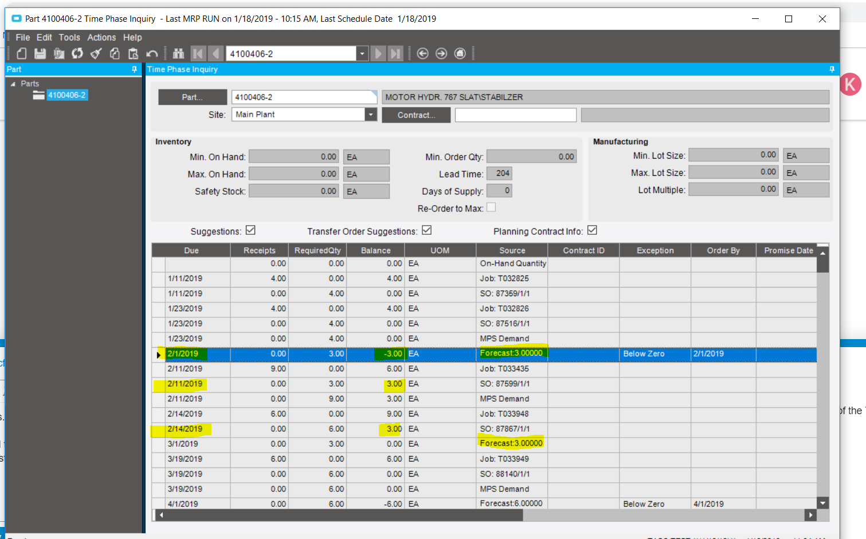Toggle Transfer Order Suggestions checkbox
Image resolution: width=866 pixels, height=539 pixels.
pos(426,230)
